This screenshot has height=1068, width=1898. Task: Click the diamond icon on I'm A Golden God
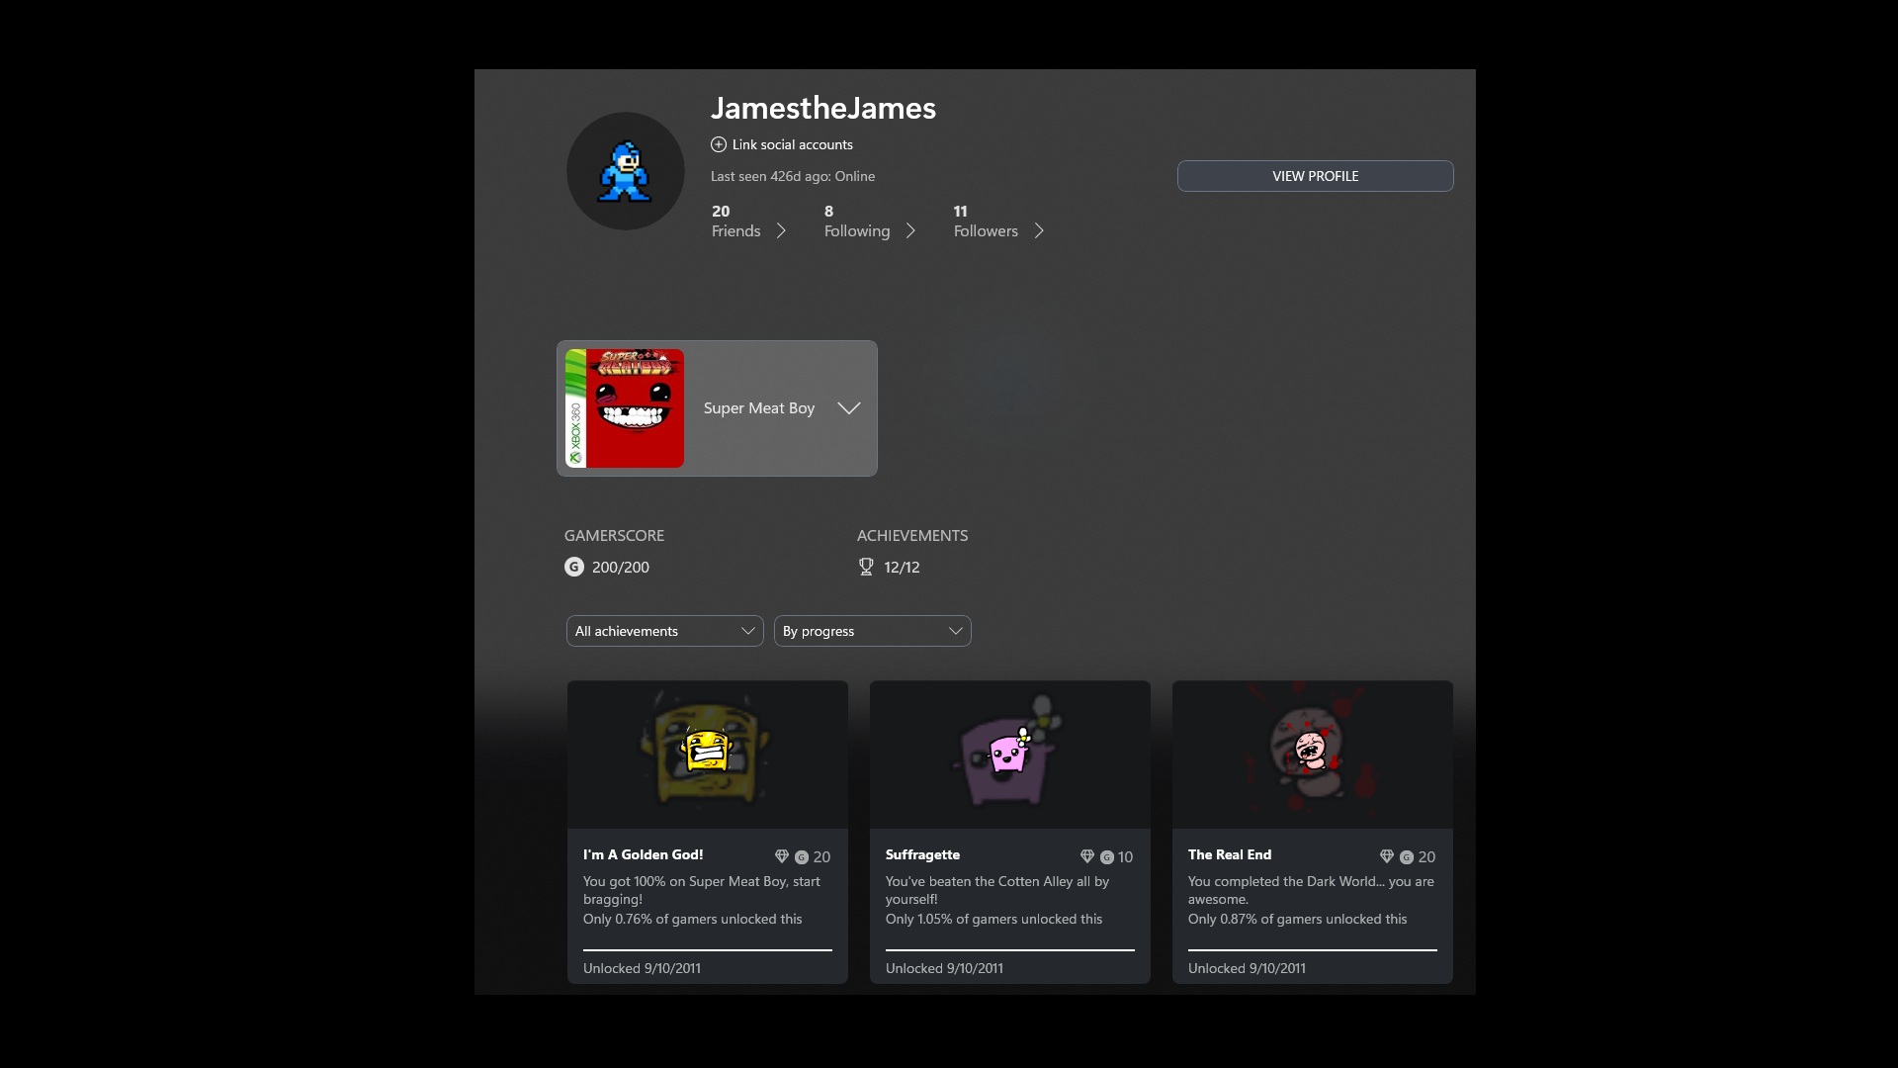[782, 856]
